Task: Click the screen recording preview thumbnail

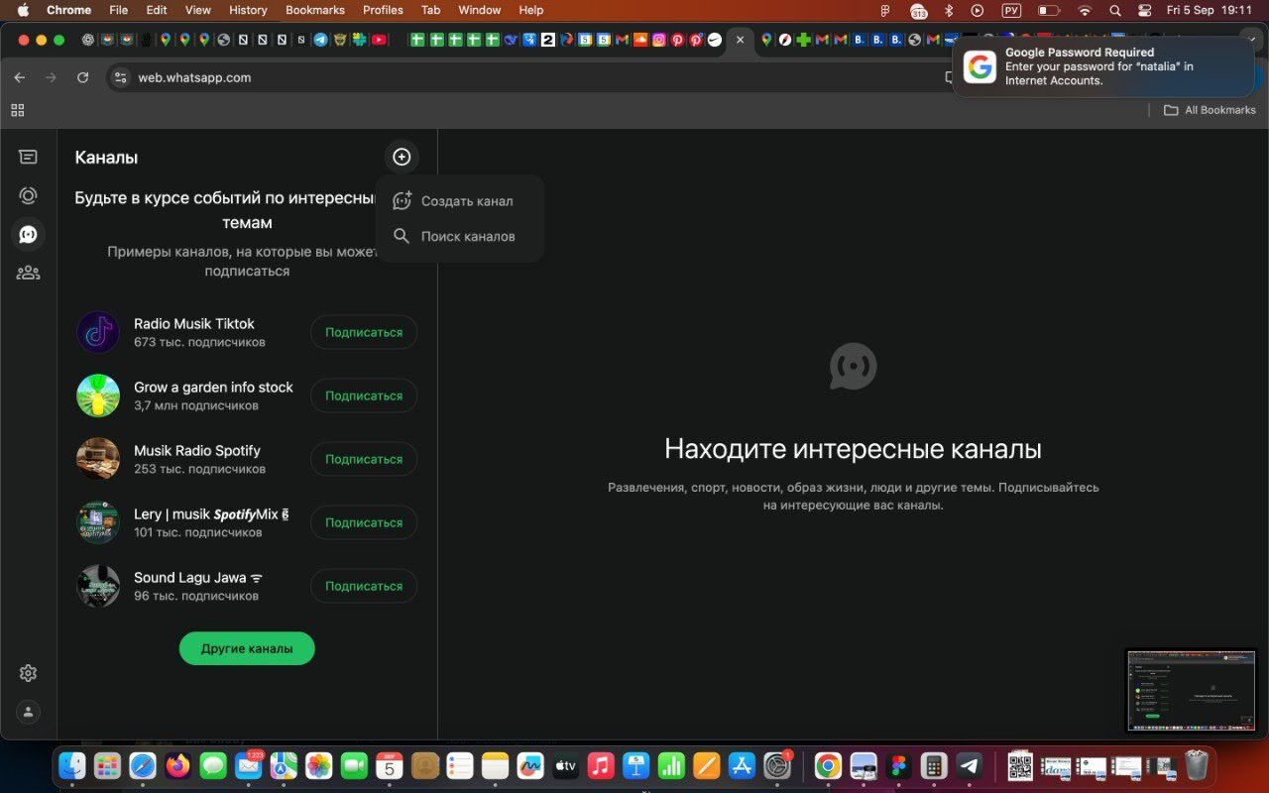Action: [1192, 690]
